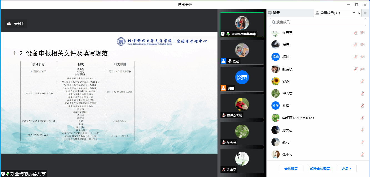Click the cloud recording icon beside 录制中
Viewport: 370px width, 177px height.
[9, 24]
